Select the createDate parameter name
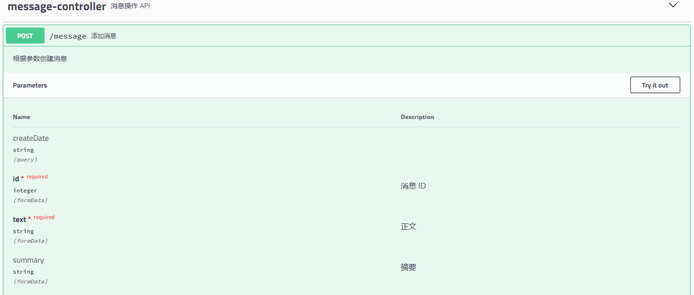Viewport: 694px width, 295px height. click(31, 138)
